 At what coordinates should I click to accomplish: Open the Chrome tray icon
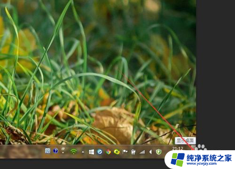point(108,152)
